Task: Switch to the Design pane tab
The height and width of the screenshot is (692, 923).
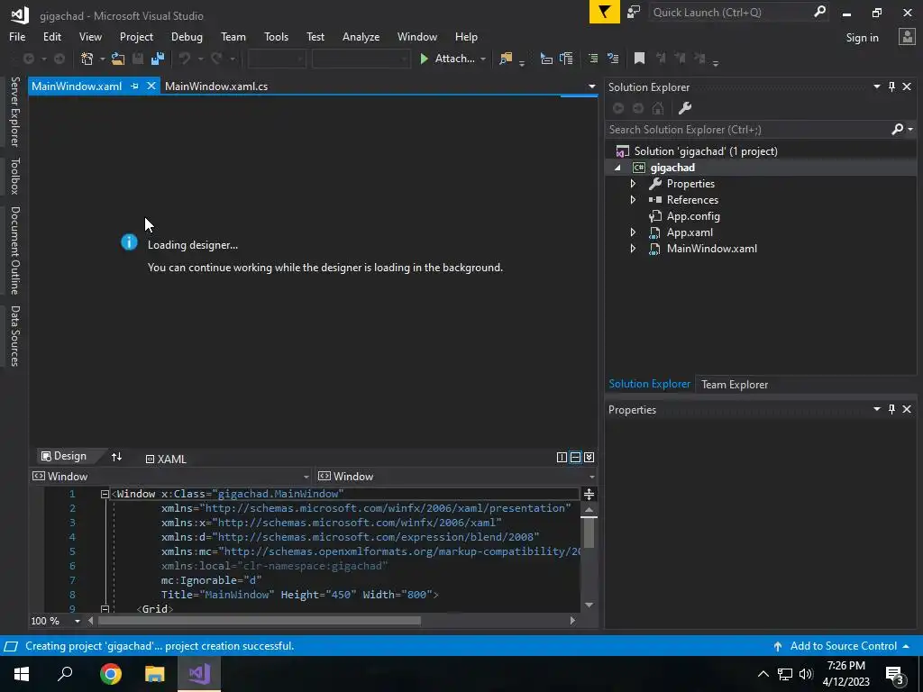Action: click(x=64, y=456)
